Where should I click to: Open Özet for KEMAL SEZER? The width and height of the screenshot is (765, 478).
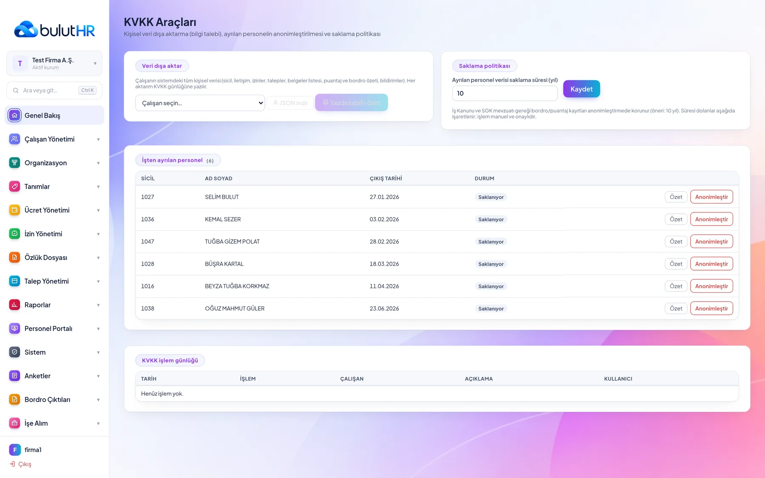(x=676, y=219)
